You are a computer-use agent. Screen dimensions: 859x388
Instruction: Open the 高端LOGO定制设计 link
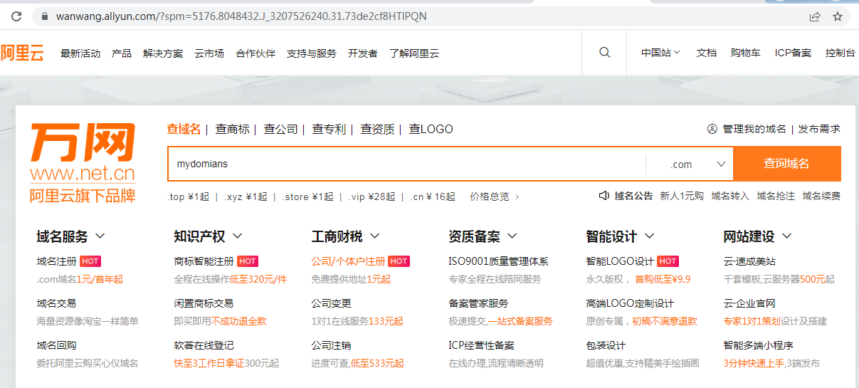(630, 303)
